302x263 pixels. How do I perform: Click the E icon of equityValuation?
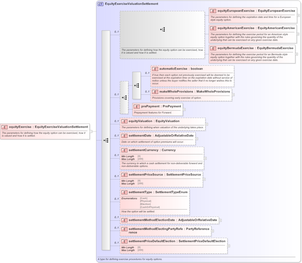coord(124,121)
